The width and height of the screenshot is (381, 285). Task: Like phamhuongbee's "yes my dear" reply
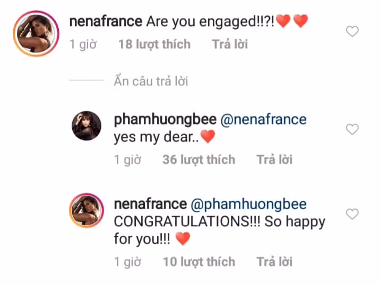point(352,129)
